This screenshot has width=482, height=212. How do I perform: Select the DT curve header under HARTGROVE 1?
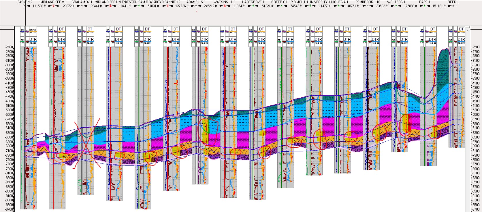[261, 29]
